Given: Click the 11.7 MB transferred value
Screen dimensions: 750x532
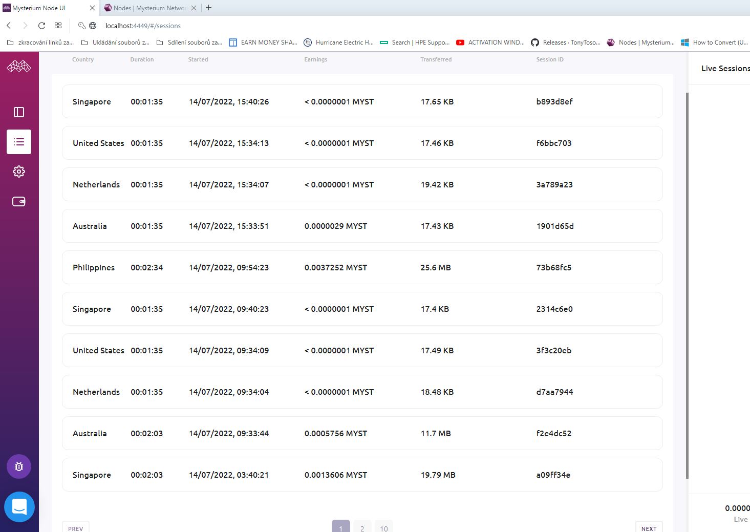Looking at the screenshot, I should tap(436, 433).
